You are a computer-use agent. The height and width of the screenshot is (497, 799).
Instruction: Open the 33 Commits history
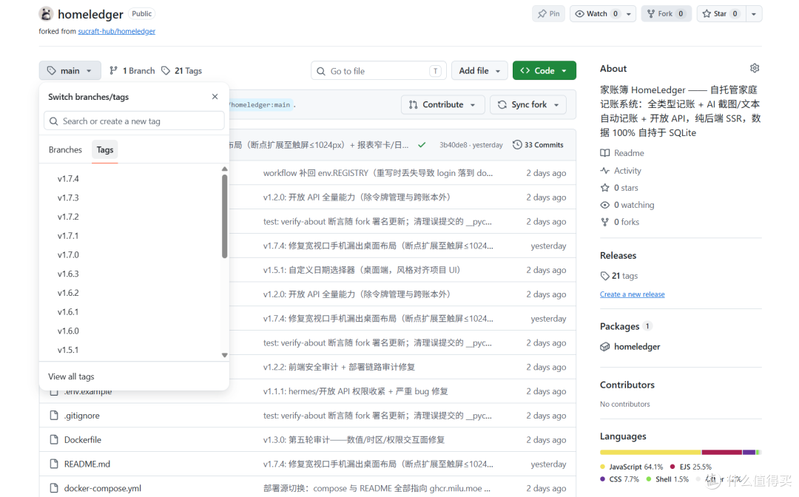point(538,145)
